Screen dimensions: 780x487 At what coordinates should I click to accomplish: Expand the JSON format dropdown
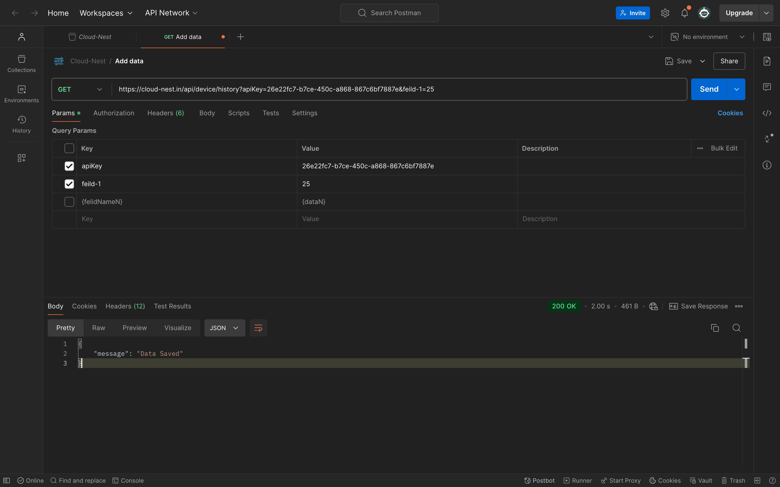(x=224, y=328)
